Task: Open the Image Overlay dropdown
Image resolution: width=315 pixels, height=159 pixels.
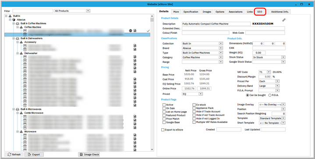Action: tap(283, 105)
